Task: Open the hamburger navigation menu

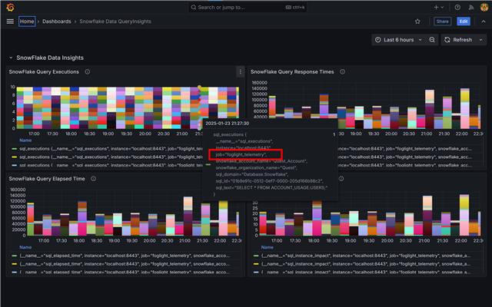Action: (10, 21)
